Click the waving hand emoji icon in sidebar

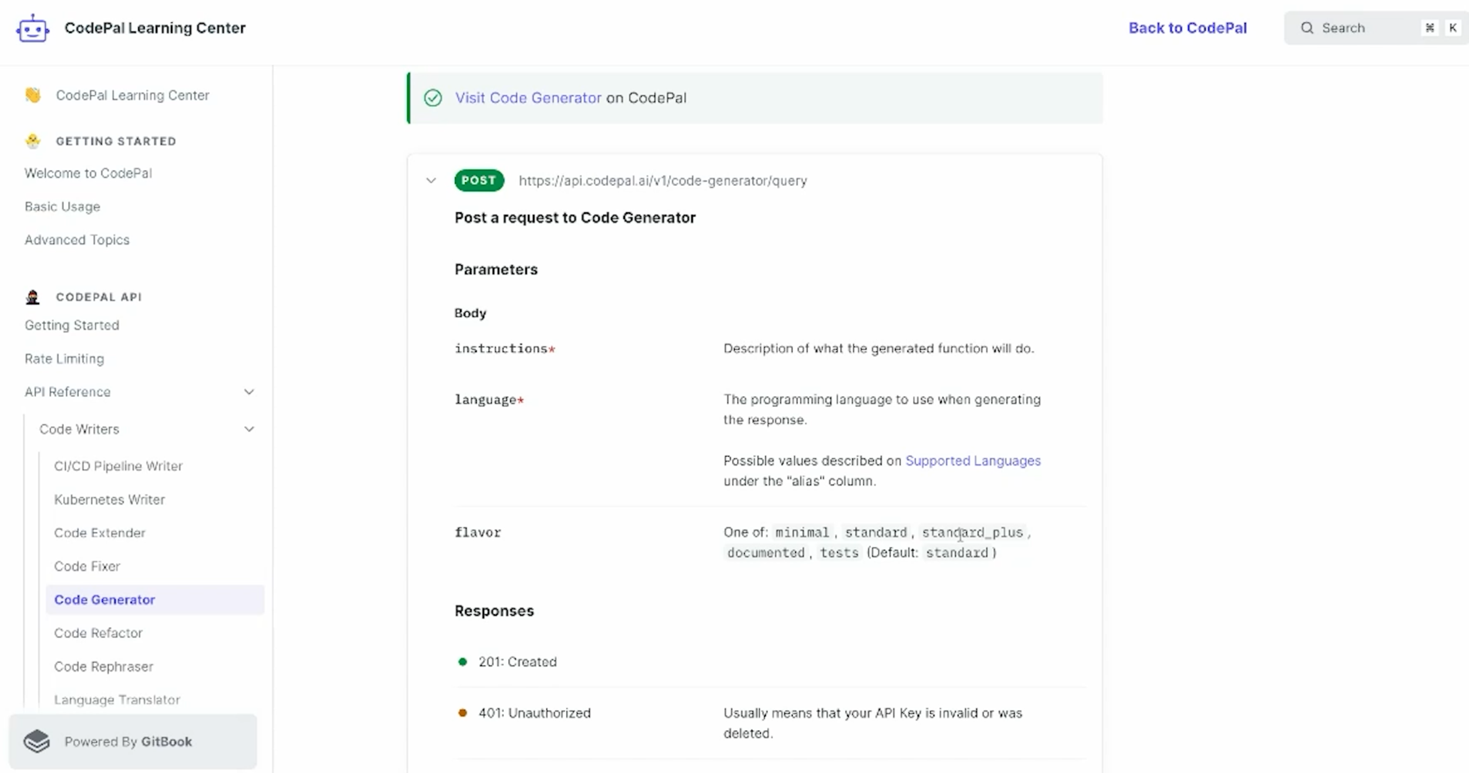[x=33, y=95]
